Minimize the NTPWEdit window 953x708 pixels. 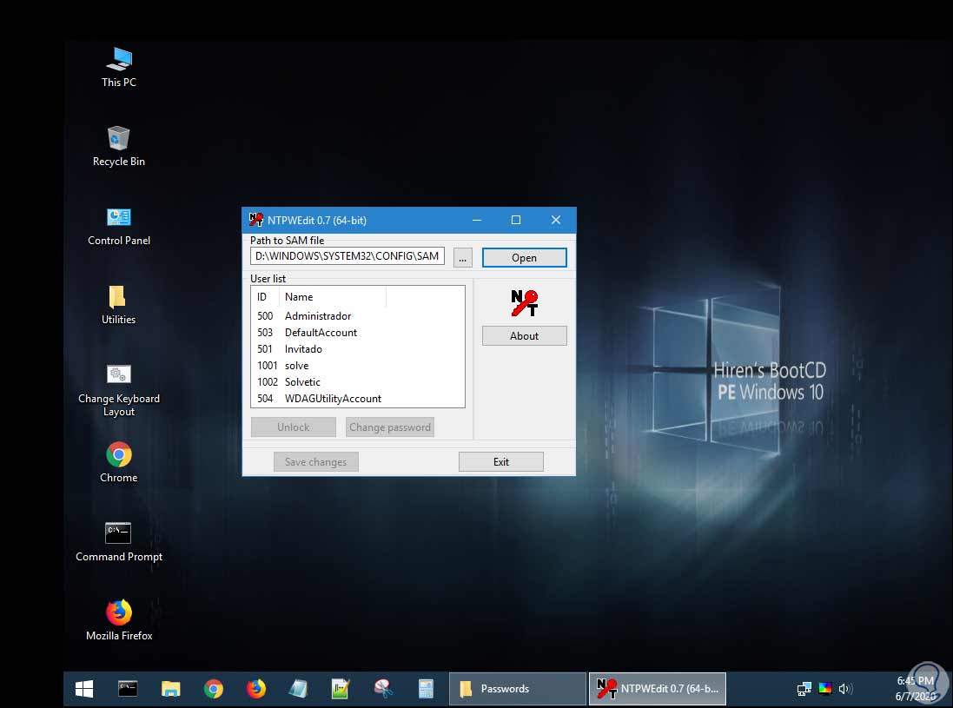click(x=477, y=220)
